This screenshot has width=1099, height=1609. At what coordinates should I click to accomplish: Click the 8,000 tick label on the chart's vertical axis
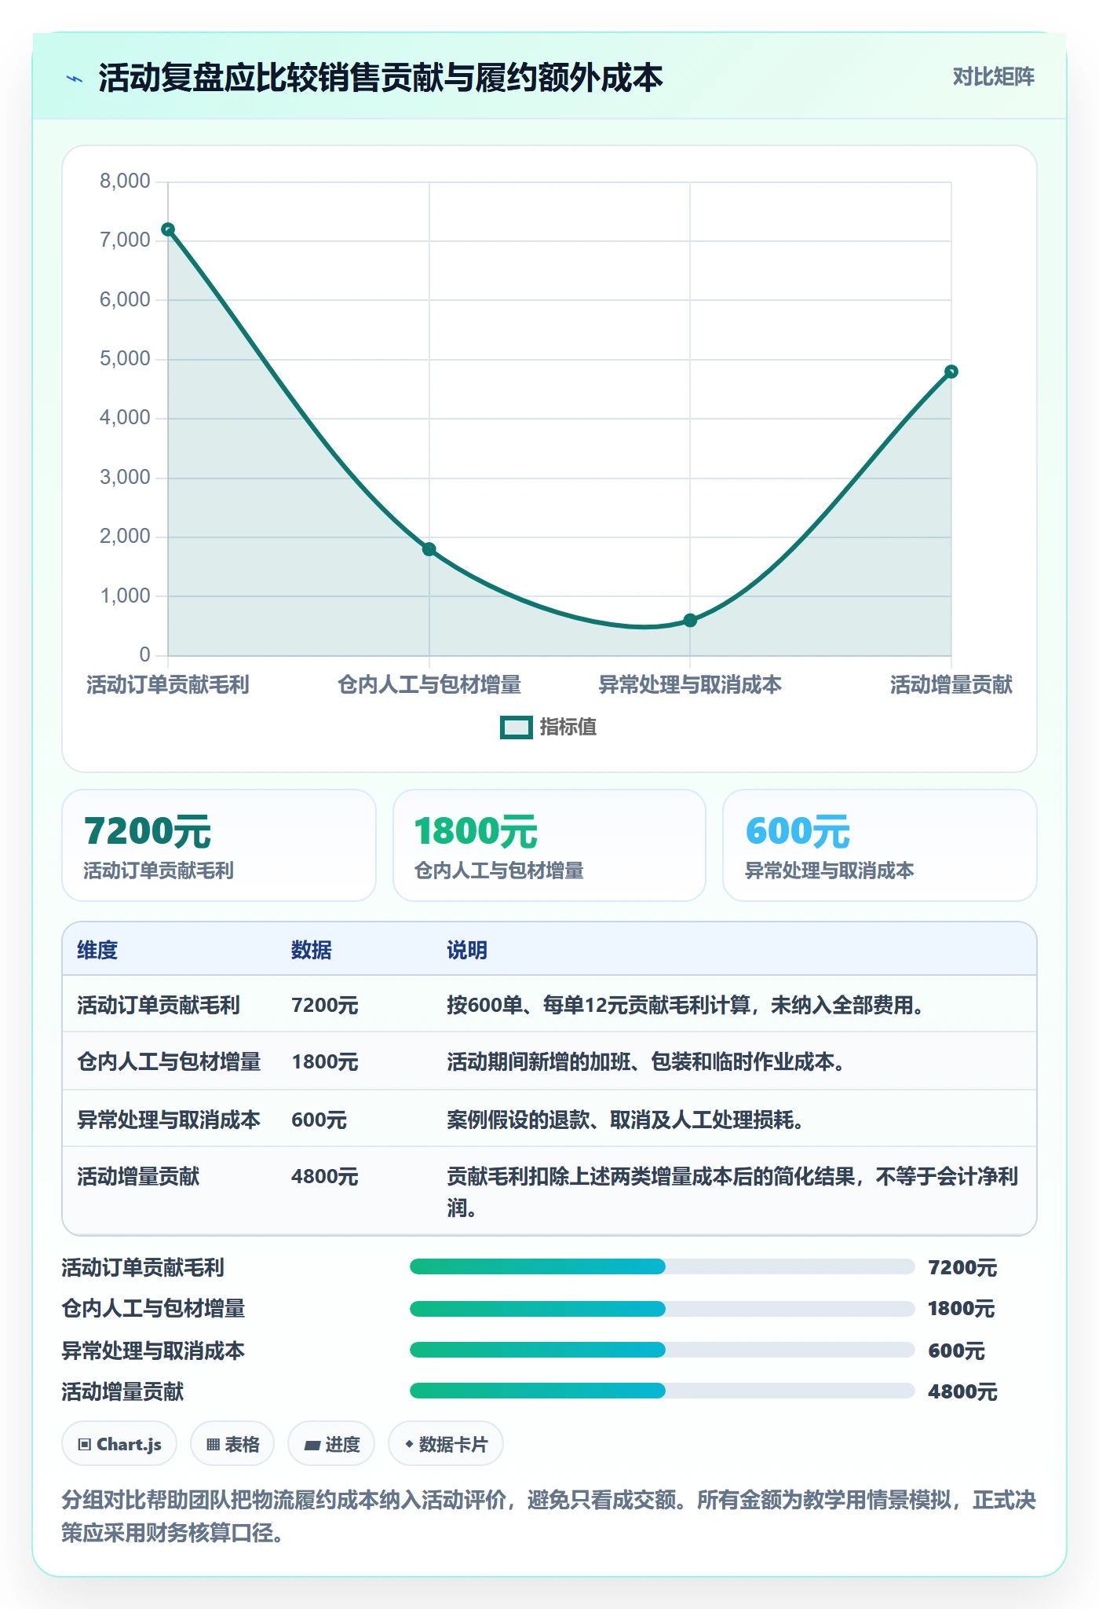click(125, 181)
